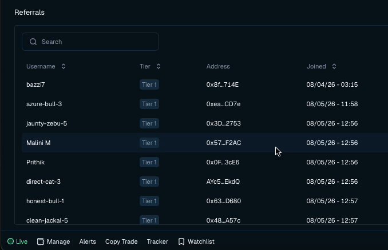
Task: Click address 0x48...A57c
Action: [223, 220]
